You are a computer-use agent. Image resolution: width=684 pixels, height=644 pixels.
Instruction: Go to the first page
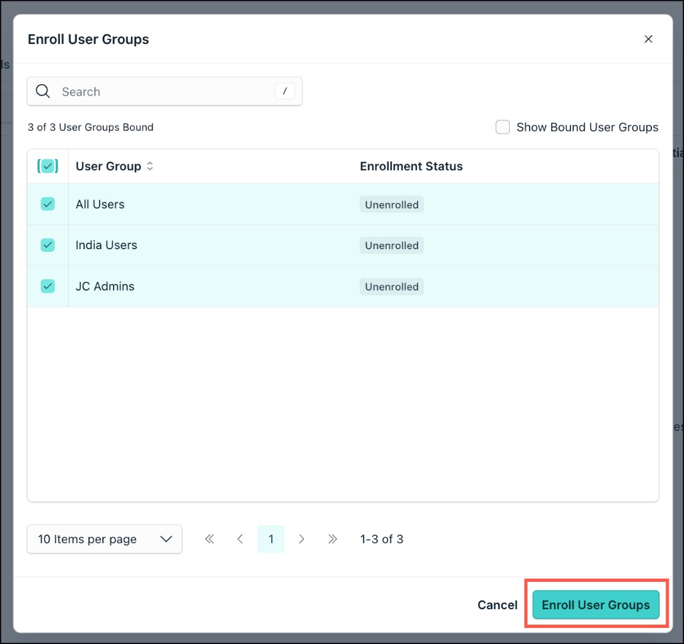pos(209,539)
